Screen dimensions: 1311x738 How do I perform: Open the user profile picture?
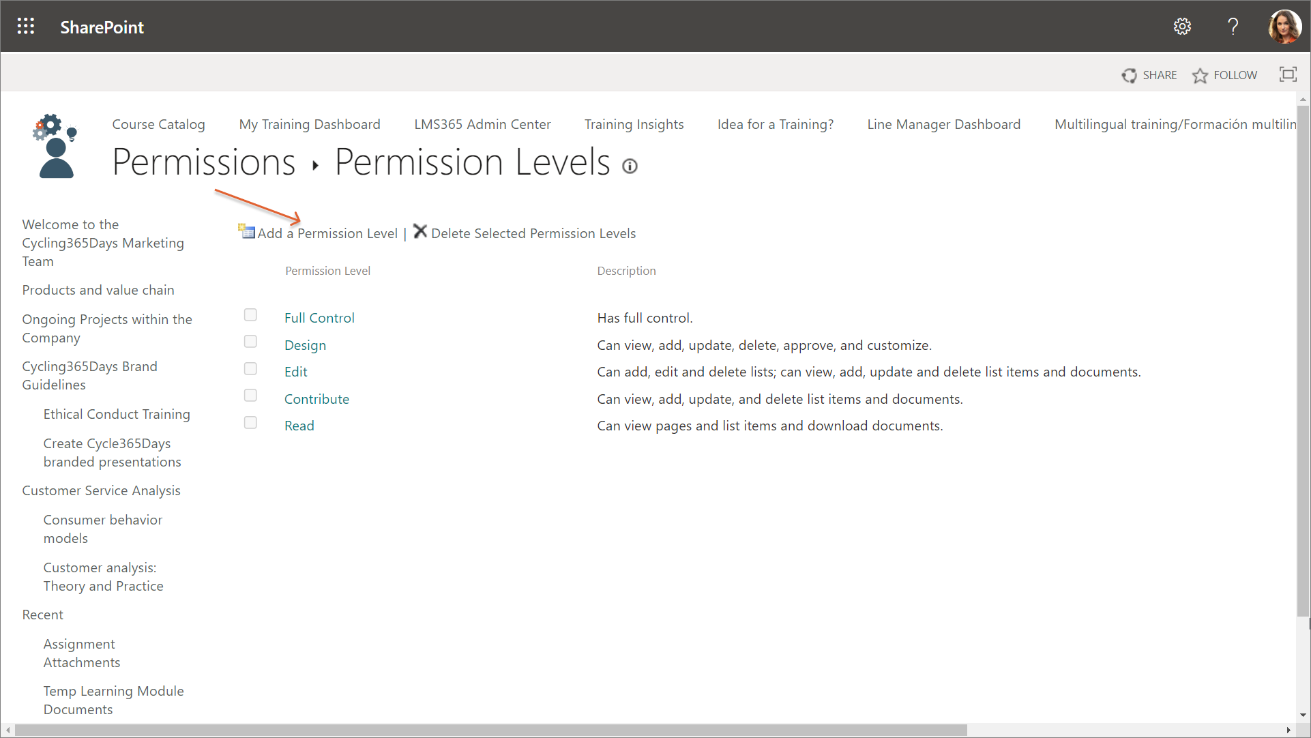[1284, 27]
